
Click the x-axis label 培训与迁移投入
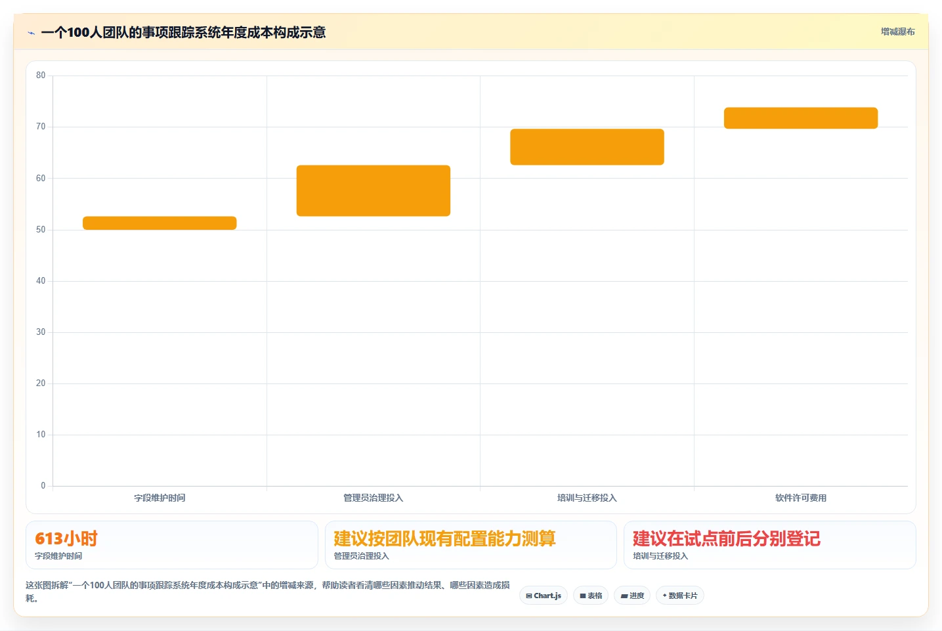587,498
